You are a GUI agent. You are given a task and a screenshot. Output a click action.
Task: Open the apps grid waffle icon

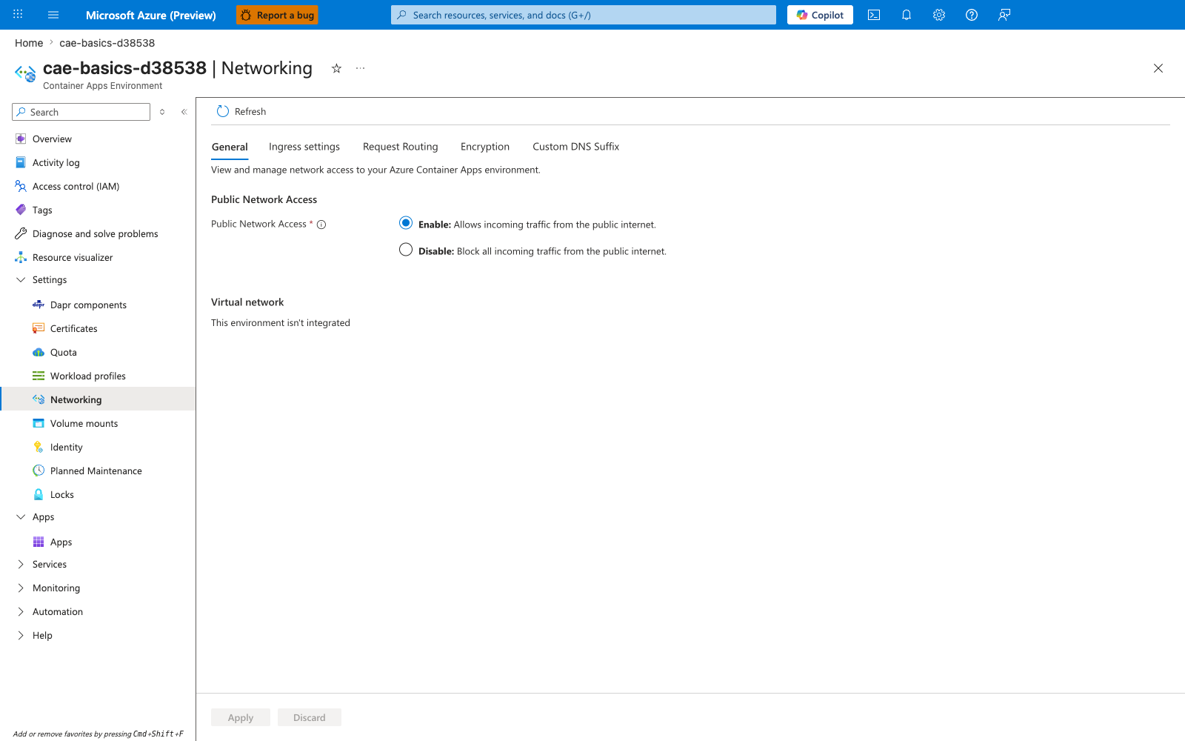(18, 15)
